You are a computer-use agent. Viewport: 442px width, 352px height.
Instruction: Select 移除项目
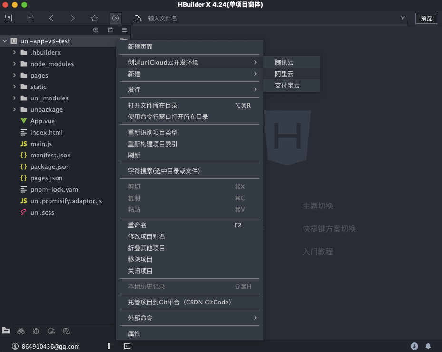point(189,259)
